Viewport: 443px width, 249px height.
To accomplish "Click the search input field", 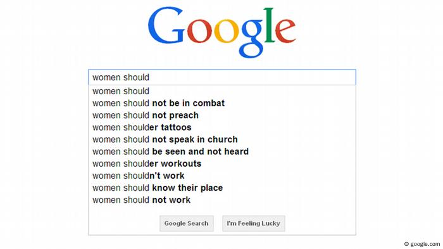I will click(222, 77).
